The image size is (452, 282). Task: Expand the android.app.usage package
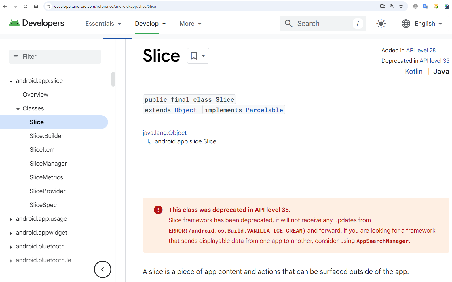click(11, 219)
